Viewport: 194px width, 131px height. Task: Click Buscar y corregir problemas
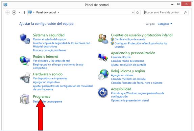pyautogui.click(x=49, y=50)
